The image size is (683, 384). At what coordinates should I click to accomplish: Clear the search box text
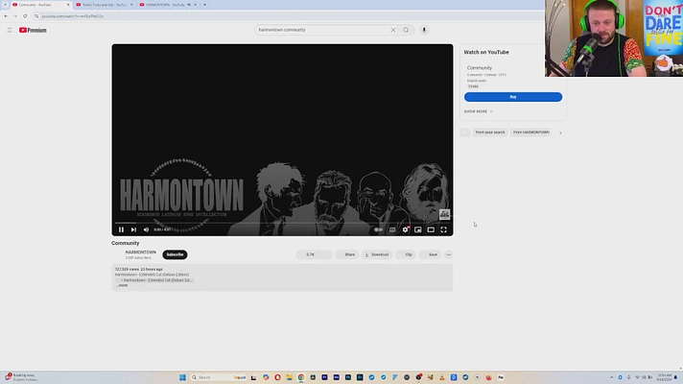click(393, 30)
